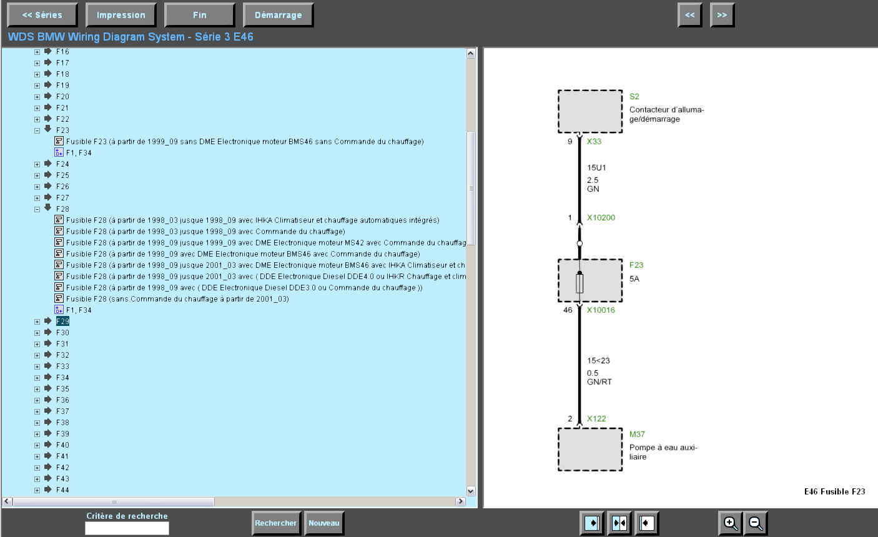Click document icon for F28 2001_03 sans Commande entry
Image resolution: width=878 pixels, height=537 pixels.
(x=59, y=298)
